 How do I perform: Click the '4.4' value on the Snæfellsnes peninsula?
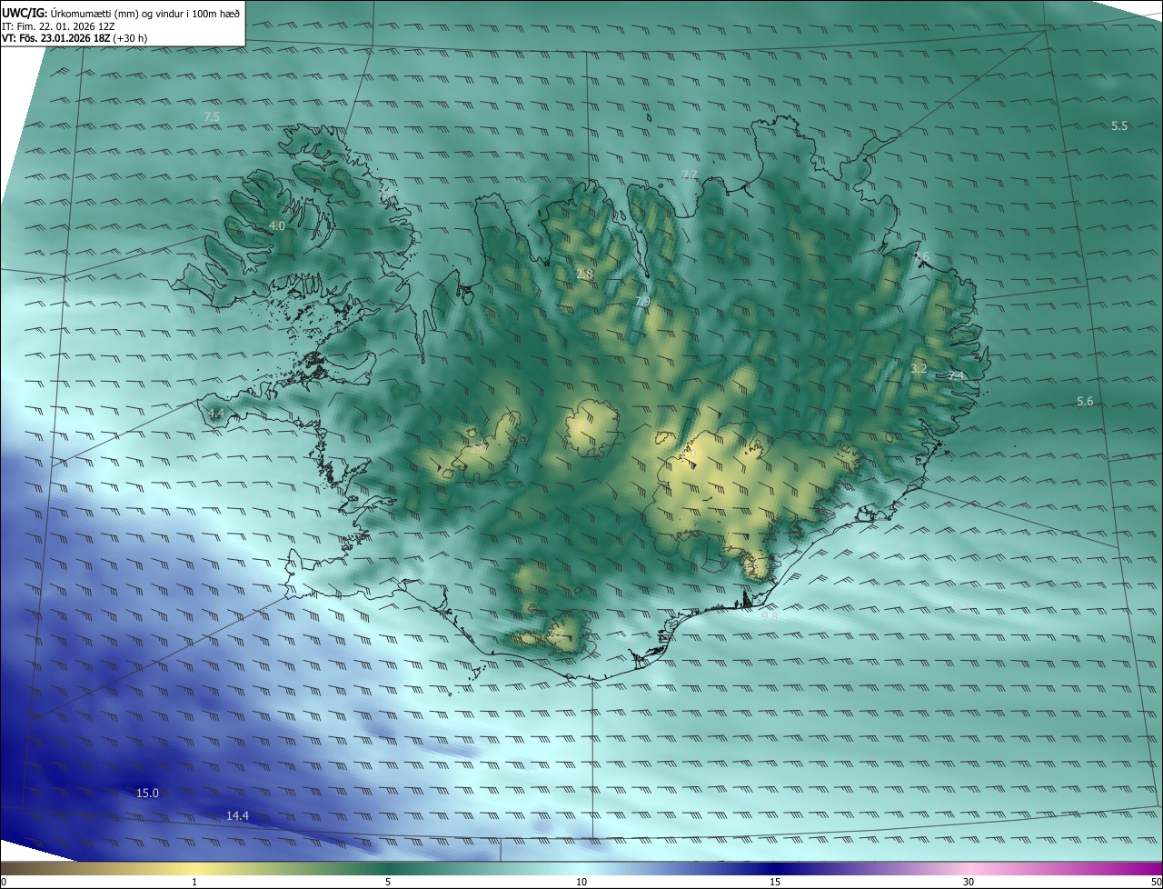[x=215, y=414]
